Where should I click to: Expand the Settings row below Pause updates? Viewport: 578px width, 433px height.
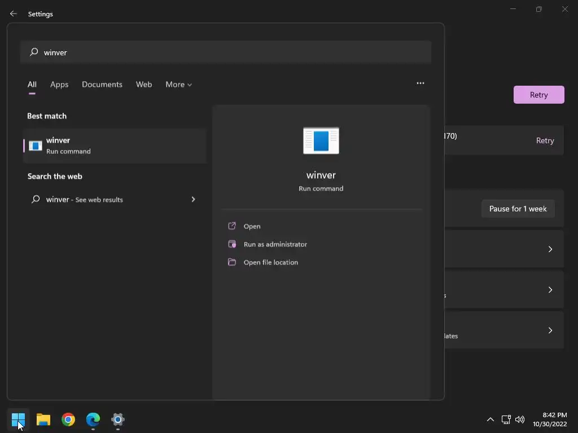(550, 249)
